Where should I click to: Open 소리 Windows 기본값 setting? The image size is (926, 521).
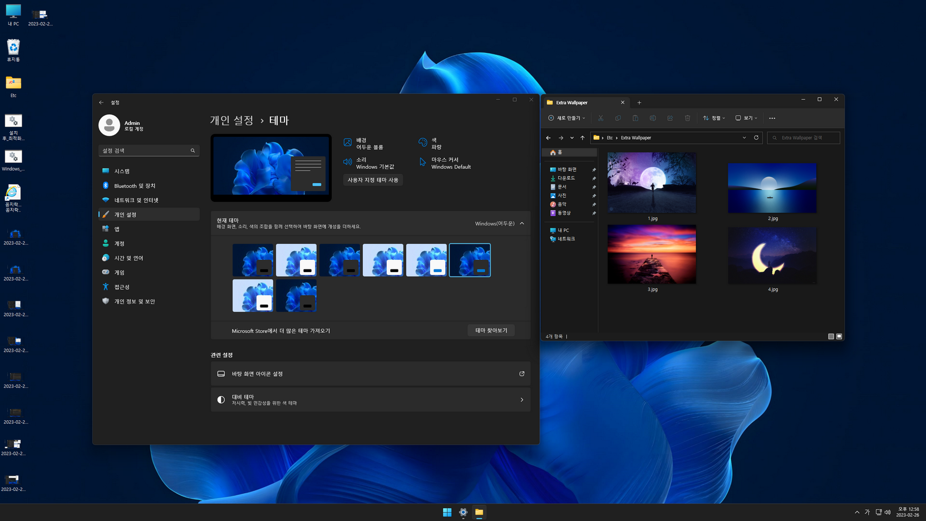pyautogui.click(x=368, y=163)
